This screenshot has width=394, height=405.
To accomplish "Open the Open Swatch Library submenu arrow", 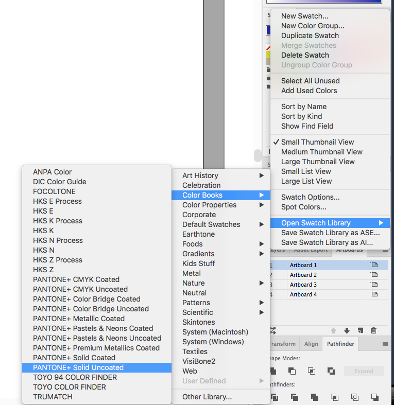I will point(381,223).
